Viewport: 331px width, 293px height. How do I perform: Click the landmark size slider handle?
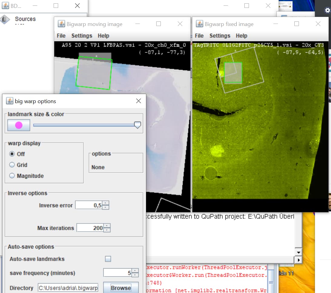pyautogui.click(x=137, y=125)
